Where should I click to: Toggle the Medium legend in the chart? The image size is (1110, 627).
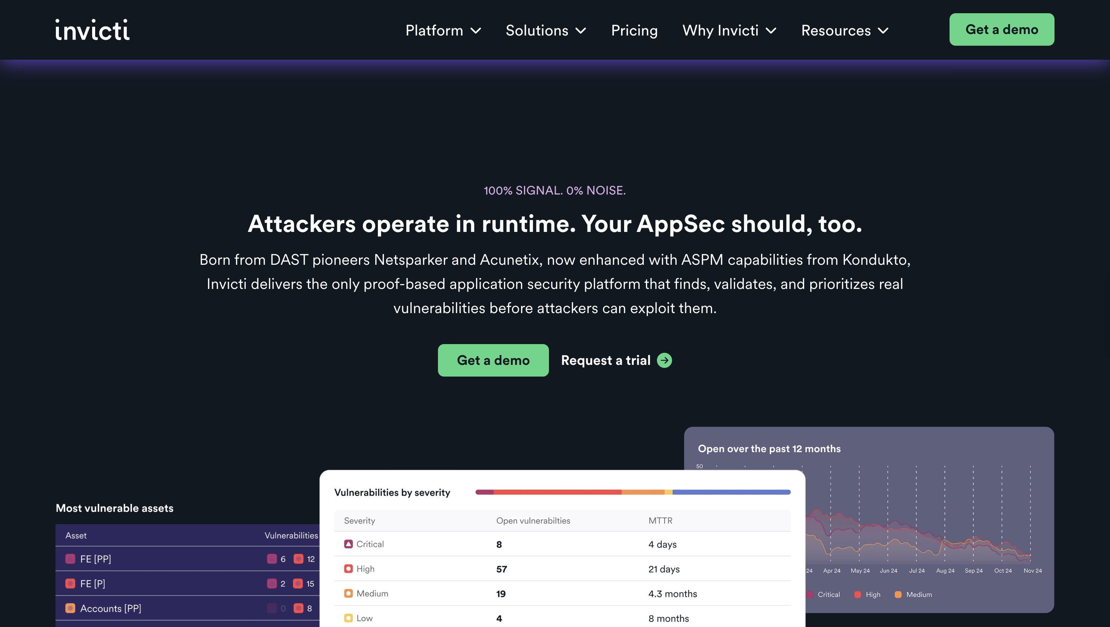(913, 594)
